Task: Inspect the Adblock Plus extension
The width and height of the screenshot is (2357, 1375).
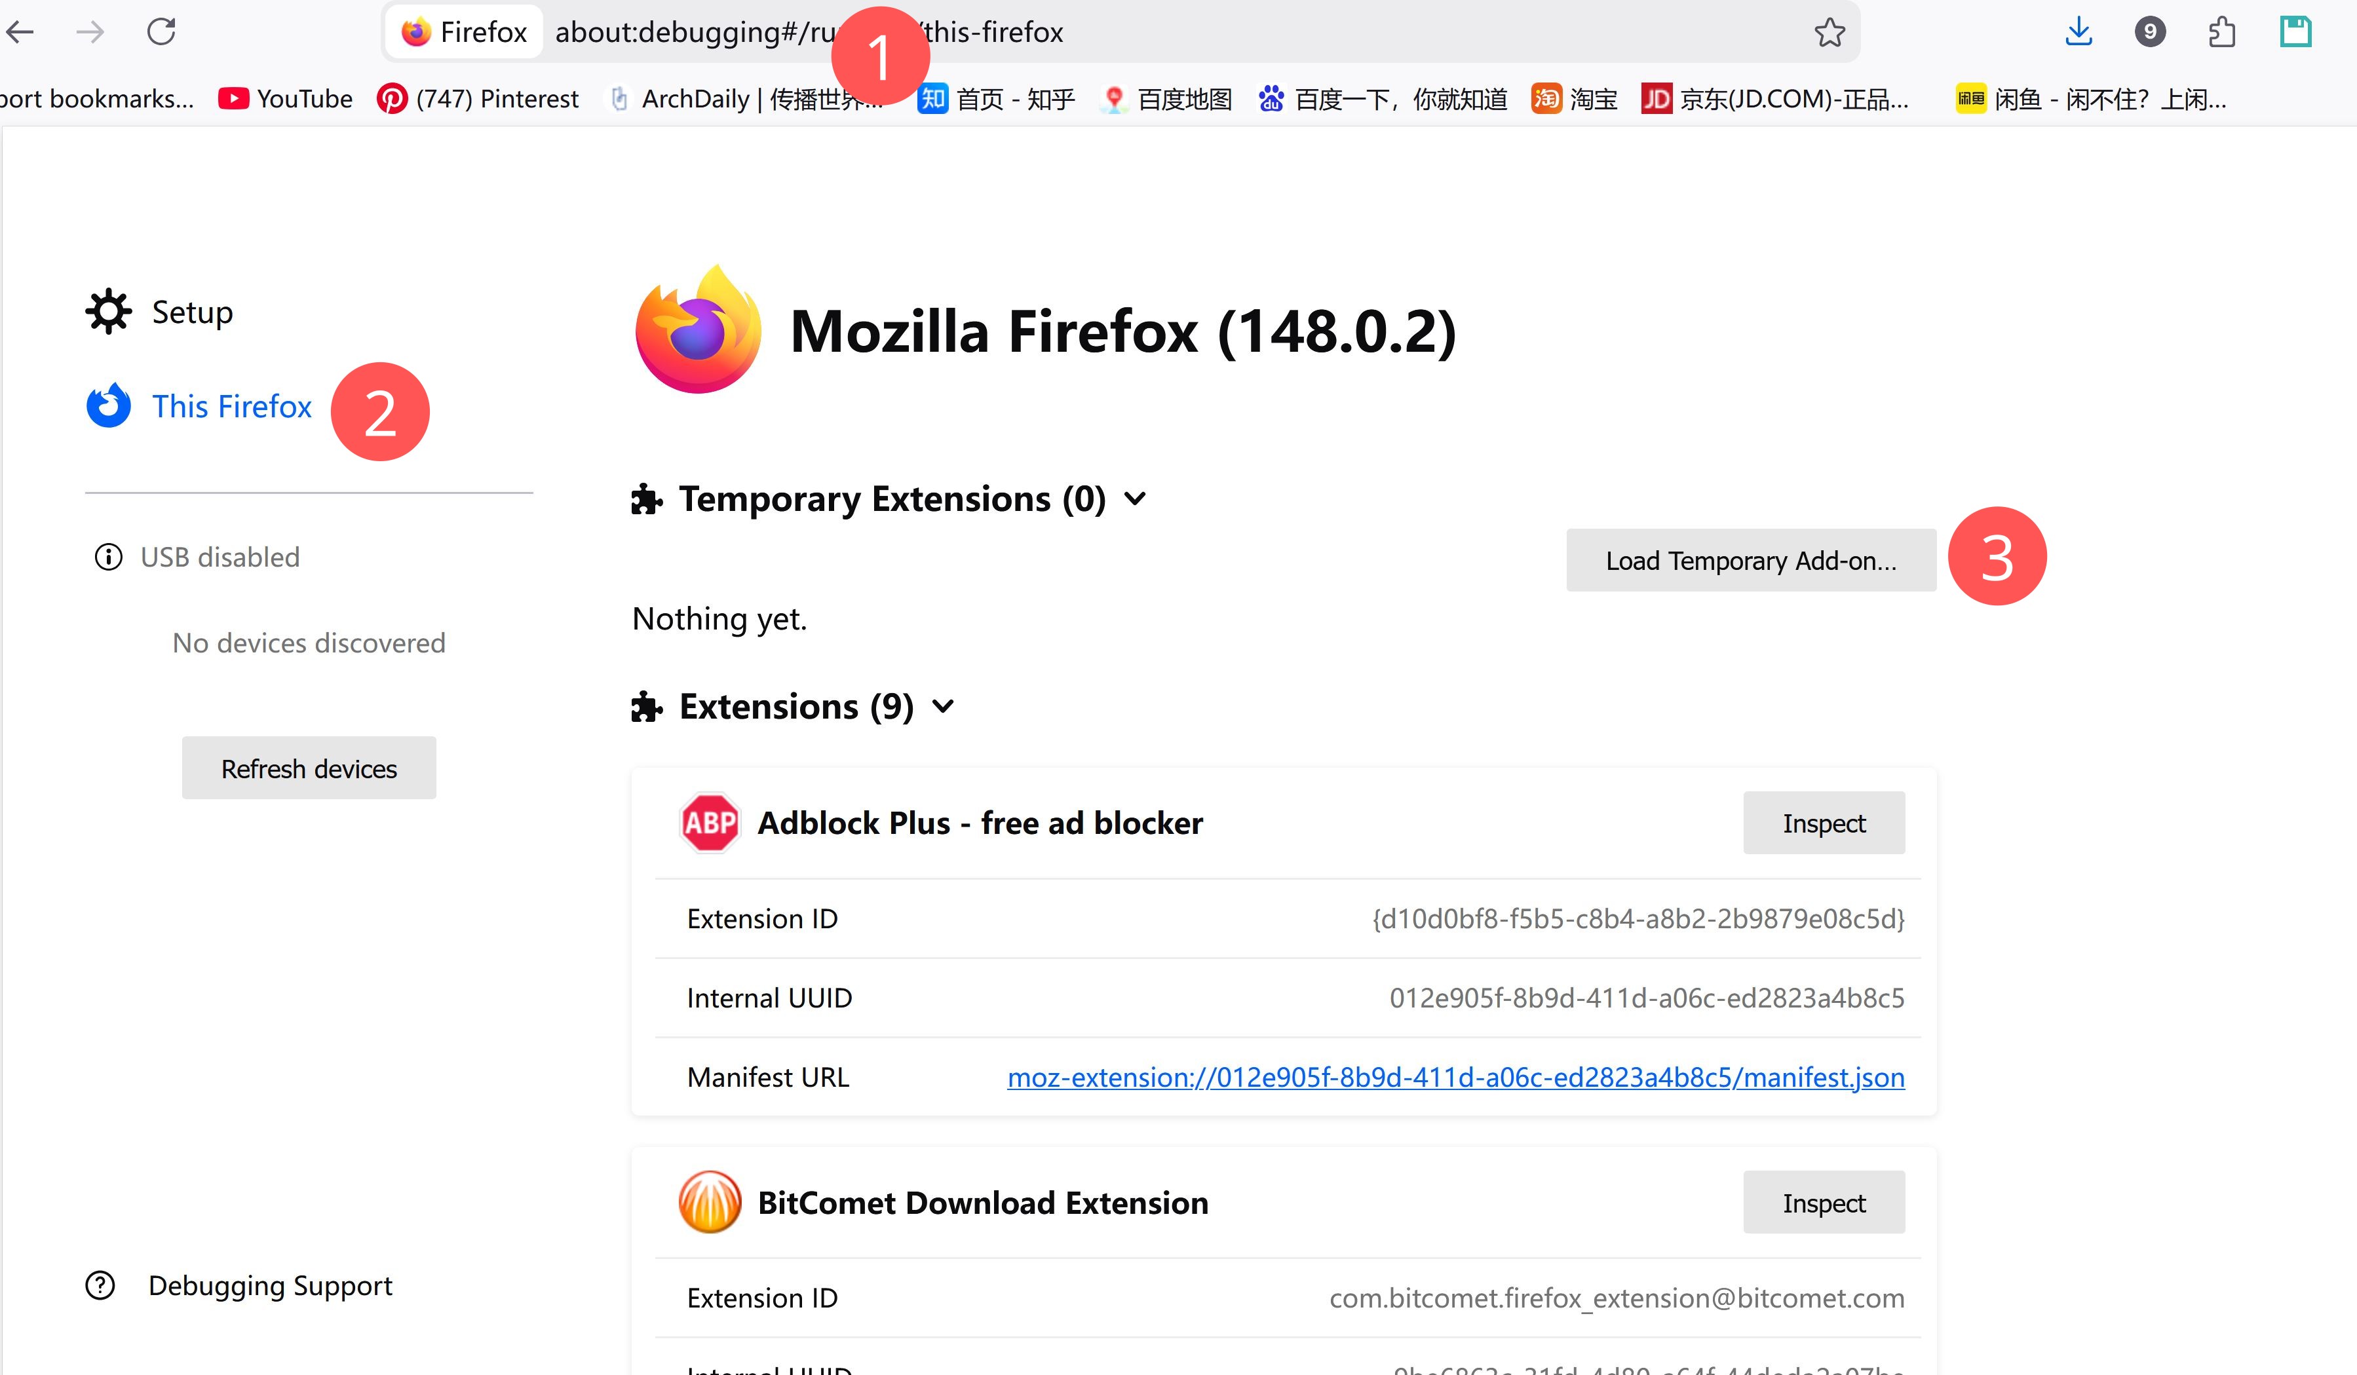Action: [x=1823, y=823]
